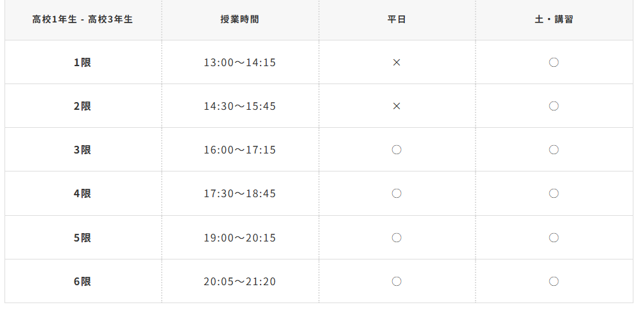Click the 土・講習 column header

554,19
